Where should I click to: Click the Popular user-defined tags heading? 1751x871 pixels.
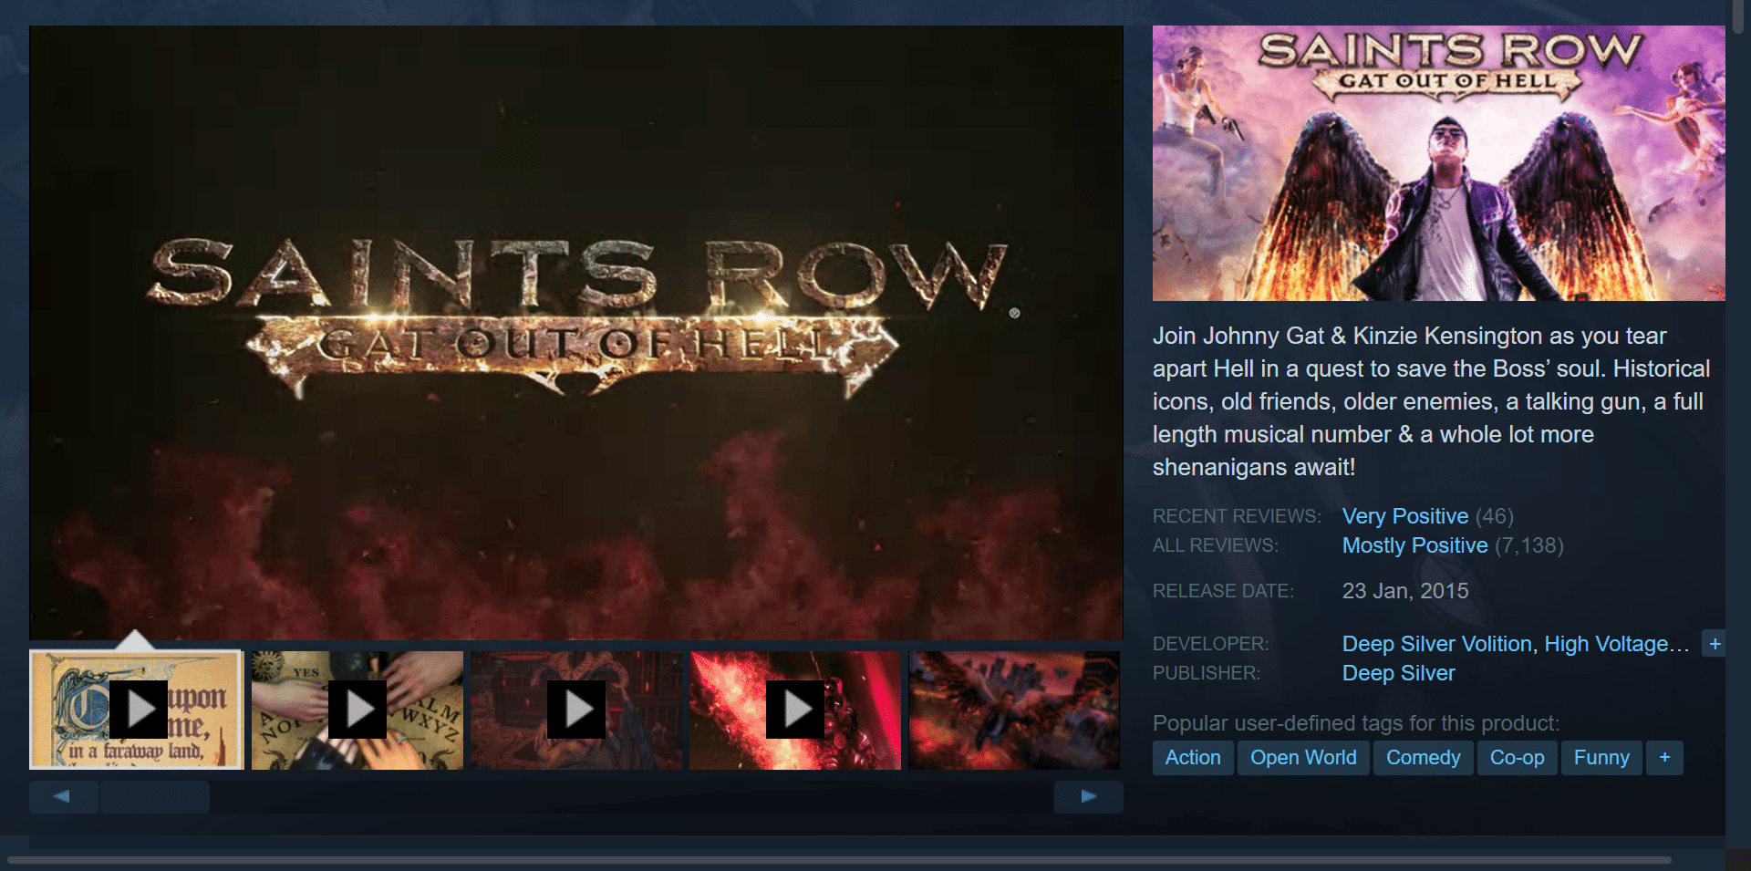(x=1356, y=723)
